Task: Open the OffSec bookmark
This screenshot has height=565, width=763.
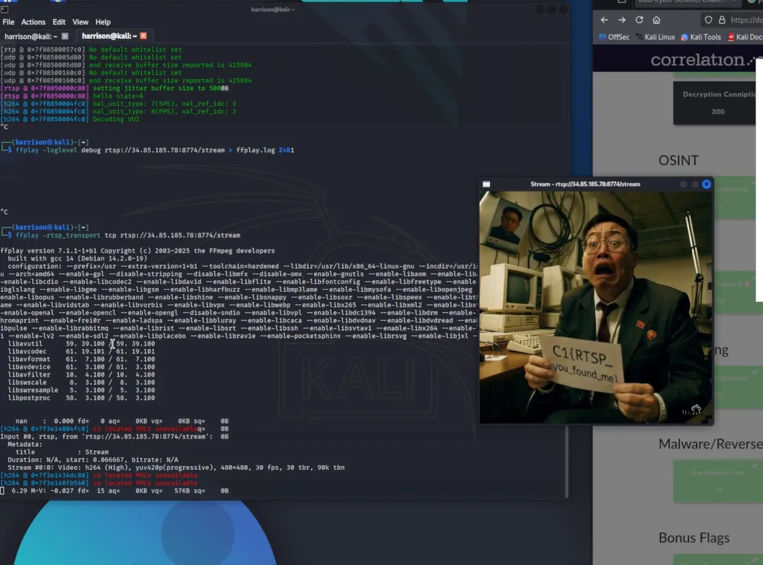Action: pyautogui.click(x=614, y=37)
